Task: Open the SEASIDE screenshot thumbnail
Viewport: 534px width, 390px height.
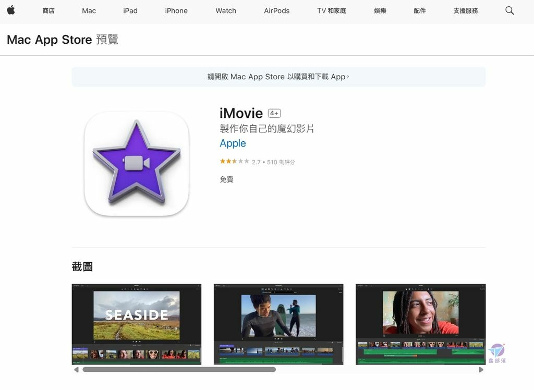Action: coord(137,324)
